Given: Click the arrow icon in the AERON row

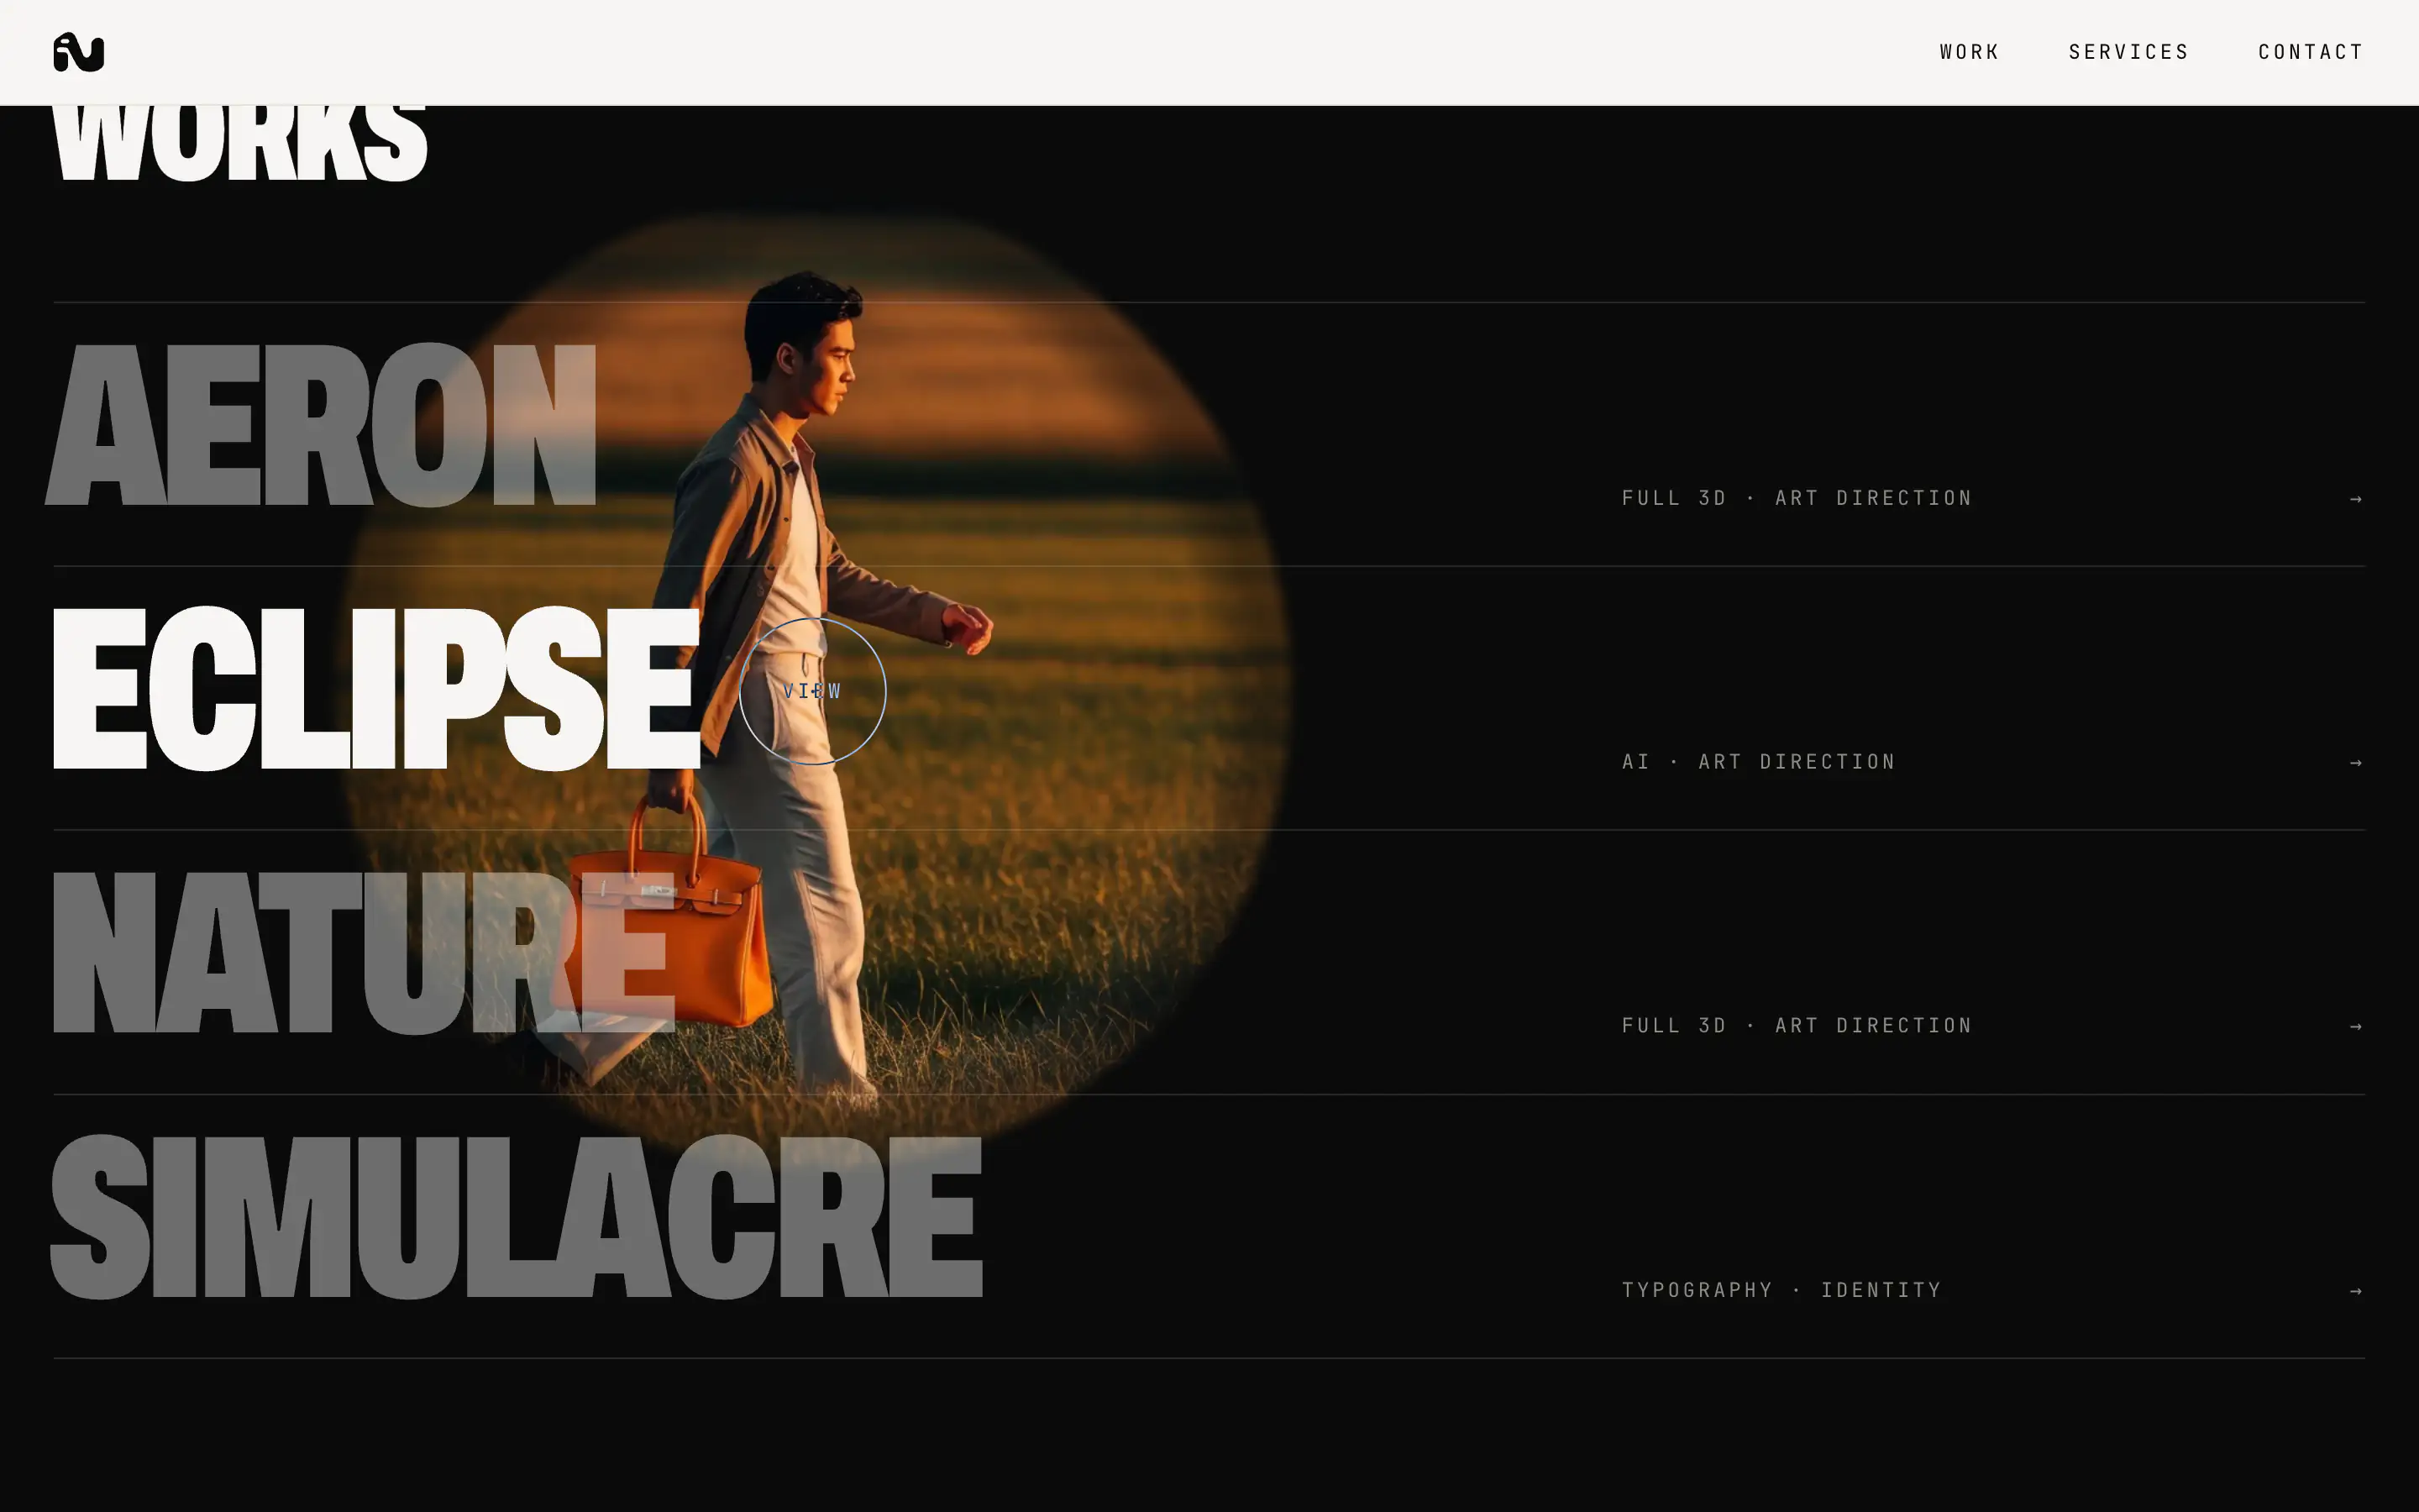Looking at the screenshot, I should point(2356,498).
